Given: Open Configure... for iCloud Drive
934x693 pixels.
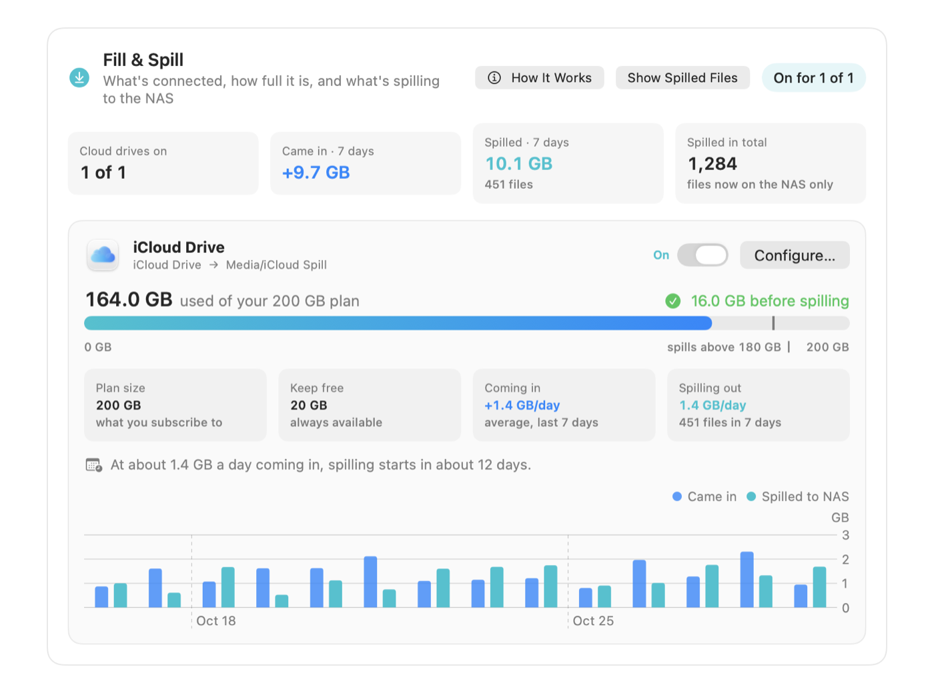Looking at the screenshot, I should click(x=795, y=255).
